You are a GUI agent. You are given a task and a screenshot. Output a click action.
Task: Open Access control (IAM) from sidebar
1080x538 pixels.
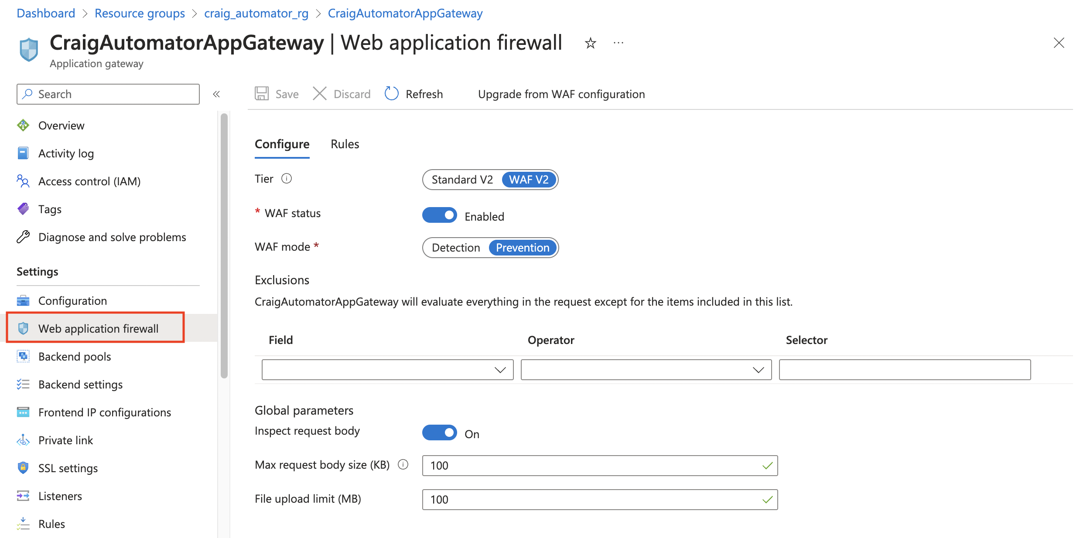[89, 181]
